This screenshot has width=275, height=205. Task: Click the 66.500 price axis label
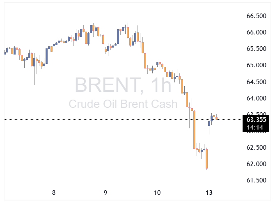coord(256,16)
